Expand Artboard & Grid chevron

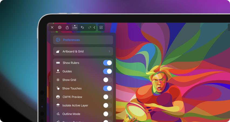click(109, 52)
